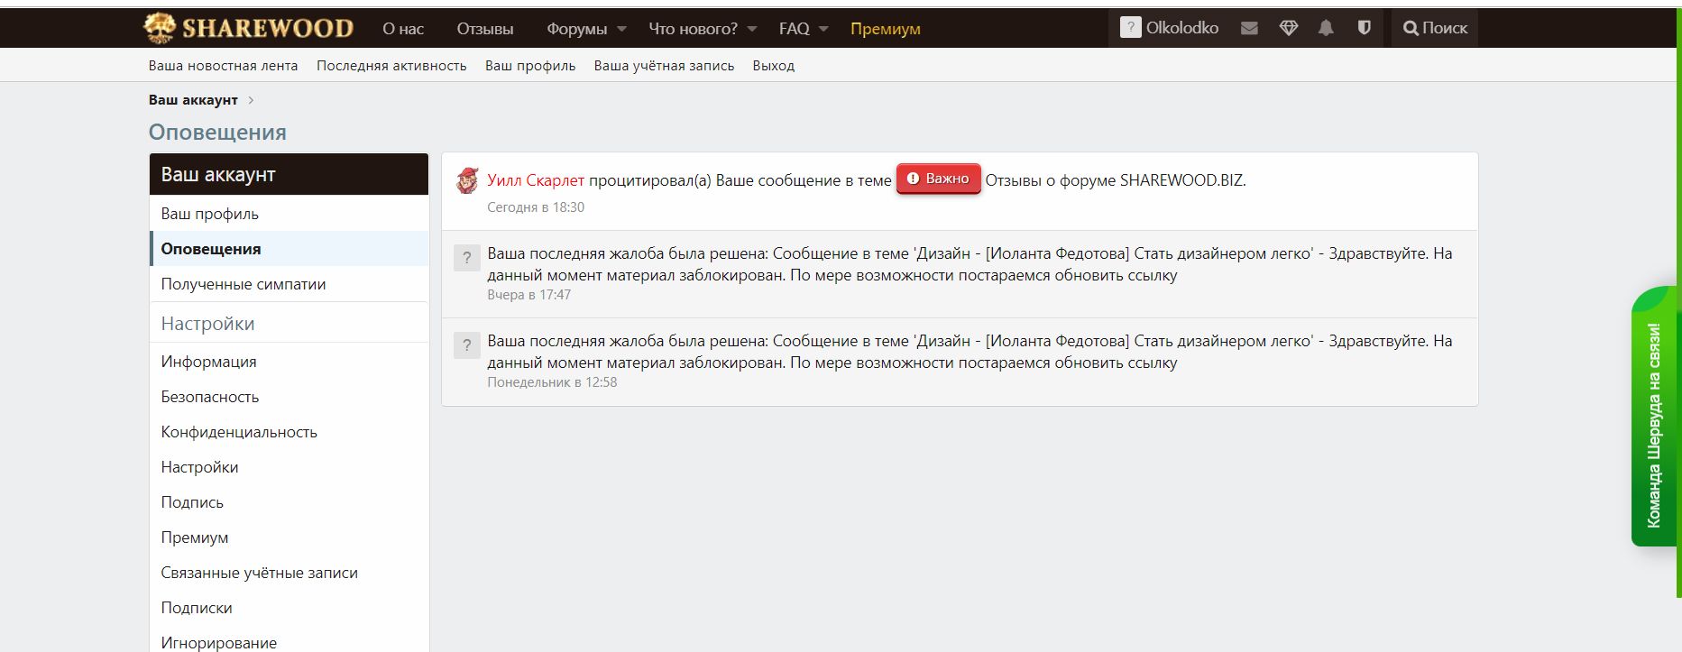
Task: Click Уилл Скарлет's avatar image
Action: (x=466, y=181)
